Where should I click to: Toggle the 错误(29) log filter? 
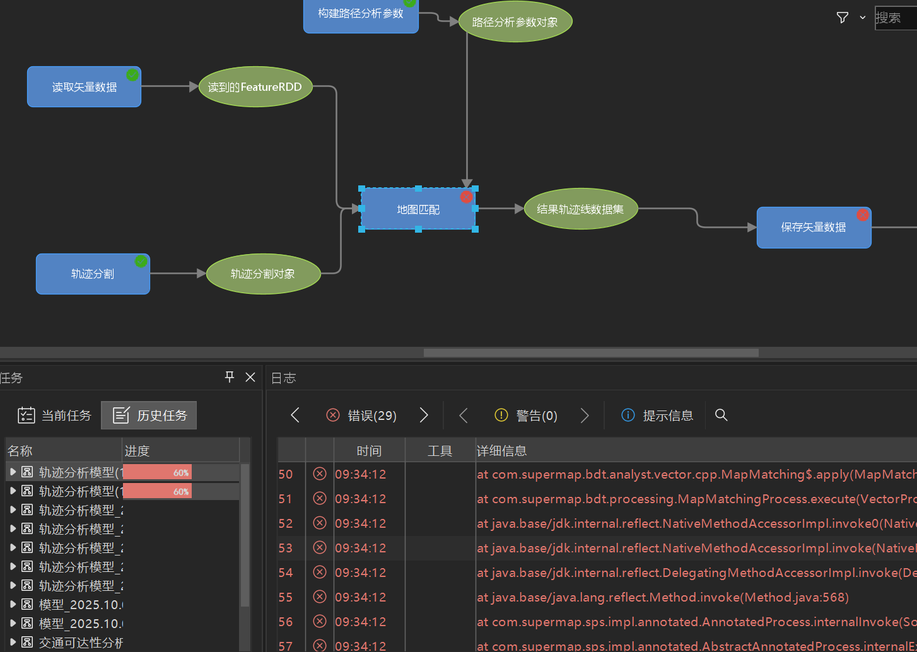coord(361,415)
